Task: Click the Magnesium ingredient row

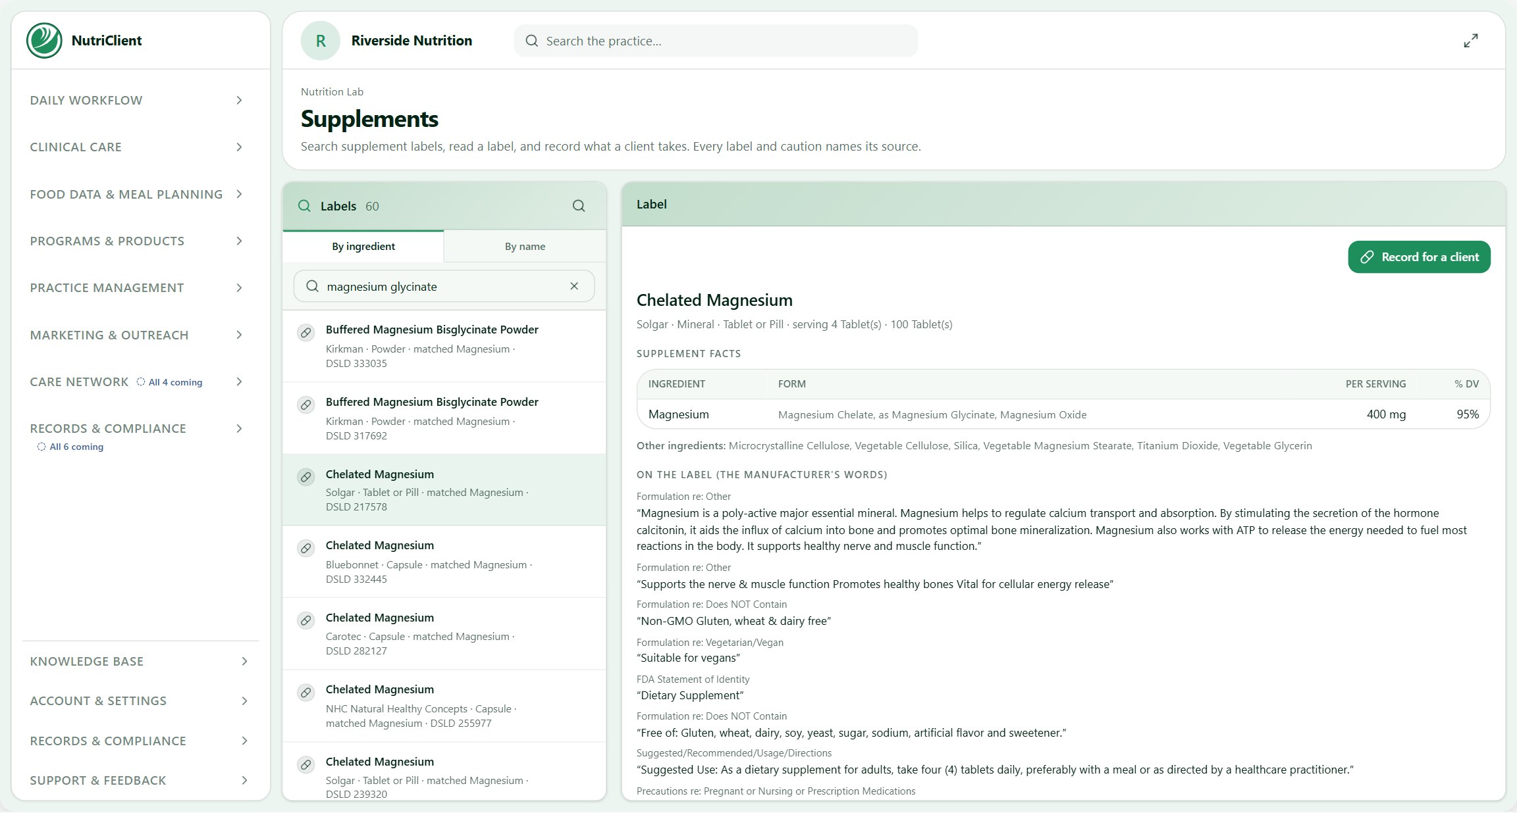Action: [1063, 414]
